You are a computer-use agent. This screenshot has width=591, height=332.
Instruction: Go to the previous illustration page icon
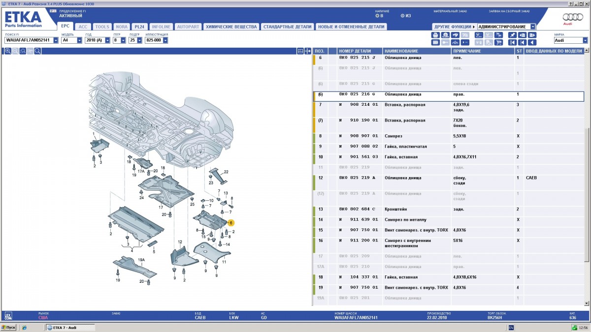click(522, 35)
